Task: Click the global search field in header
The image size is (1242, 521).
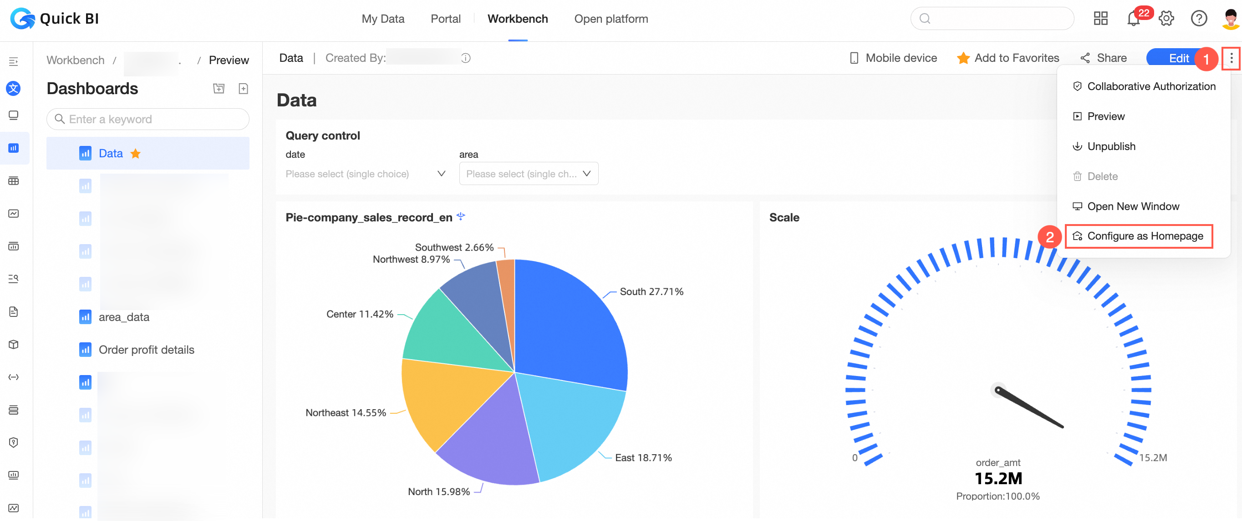Action: click(992, 19)
